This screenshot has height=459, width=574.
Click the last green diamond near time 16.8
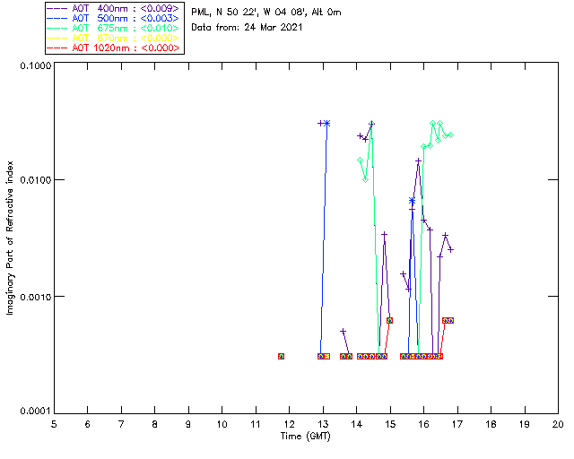pos(451,135)
